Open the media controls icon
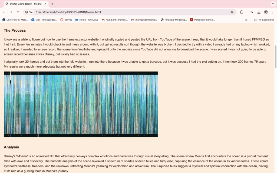 (252, 12)
